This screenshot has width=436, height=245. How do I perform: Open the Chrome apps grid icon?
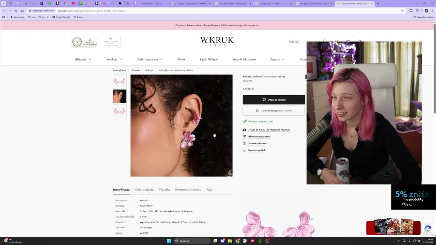[x=4, y=17]
